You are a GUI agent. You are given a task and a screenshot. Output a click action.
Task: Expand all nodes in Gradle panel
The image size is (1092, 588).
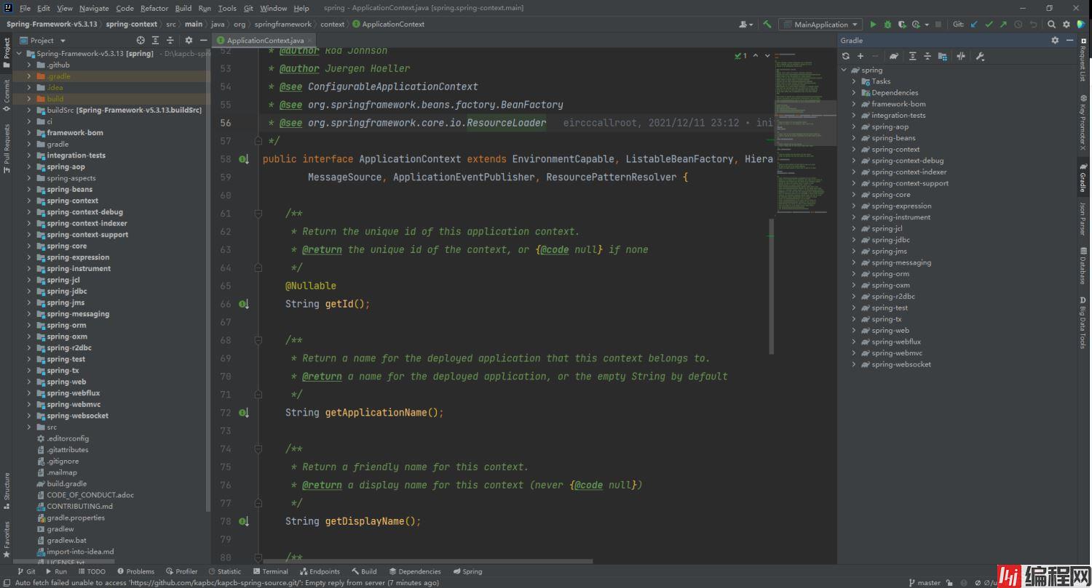pyautogui.click(x=913, y=56)
